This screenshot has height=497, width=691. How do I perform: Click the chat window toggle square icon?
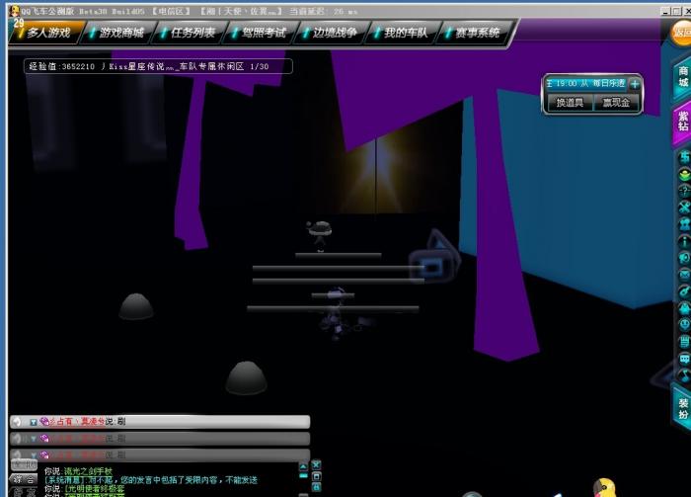pyautogui.click(x=317, y=476)
